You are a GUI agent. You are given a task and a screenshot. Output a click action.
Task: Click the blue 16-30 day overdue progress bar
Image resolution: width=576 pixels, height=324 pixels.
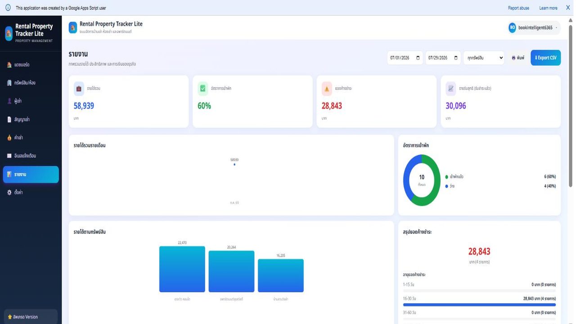(479, 305)
